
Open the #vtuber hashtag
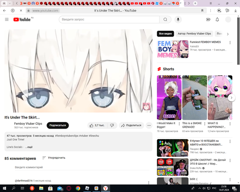pyautogui.click(x=84, y=136)
